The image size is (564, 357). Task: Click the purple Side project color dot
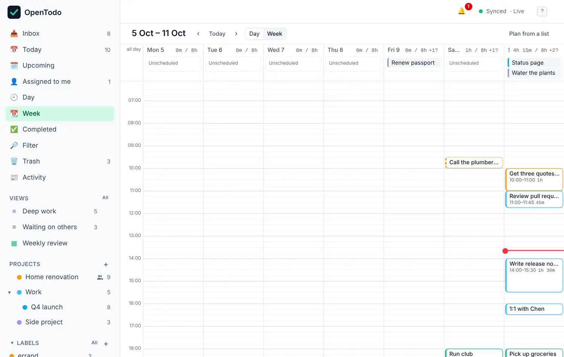pyautogui.click(x=19, y=322)
